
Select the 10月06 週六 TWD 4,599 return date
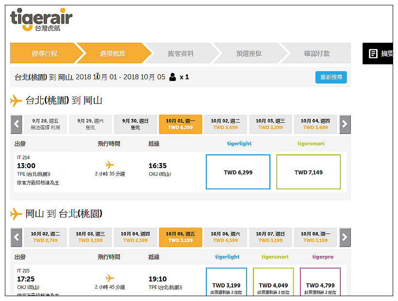point(225,237)
